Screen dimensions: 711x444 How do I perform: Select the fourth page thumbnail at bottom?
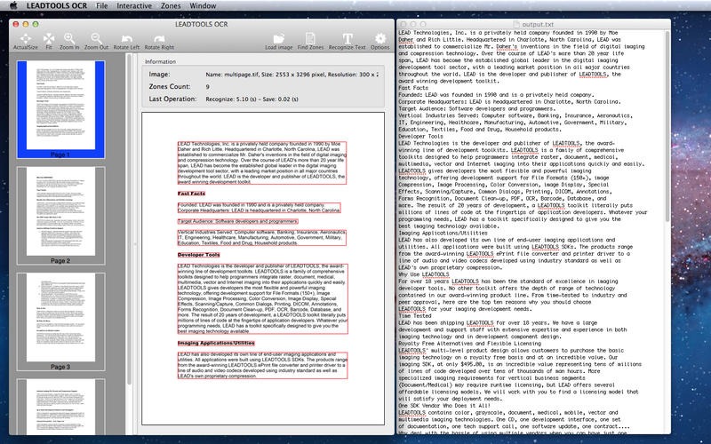point(60,407)
